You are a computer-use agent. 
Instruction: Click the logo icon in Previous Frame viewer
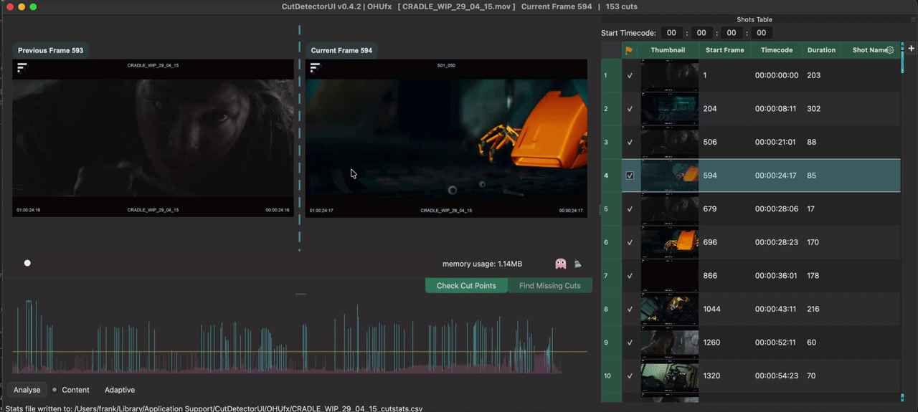22,67
